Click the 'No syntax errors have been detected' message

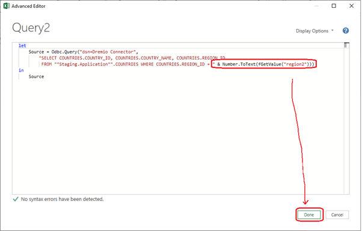point(63,199)
